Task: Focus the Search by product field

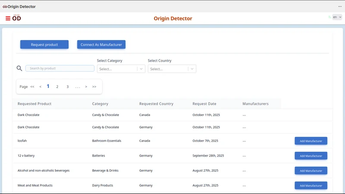Action: pos(60,69)
